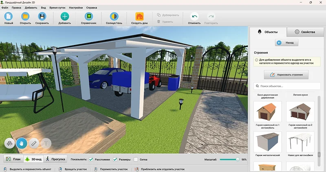This screenshot has width=326, height=172.
Task: Open the Справочник reference book icon
Action: point(89,16)
